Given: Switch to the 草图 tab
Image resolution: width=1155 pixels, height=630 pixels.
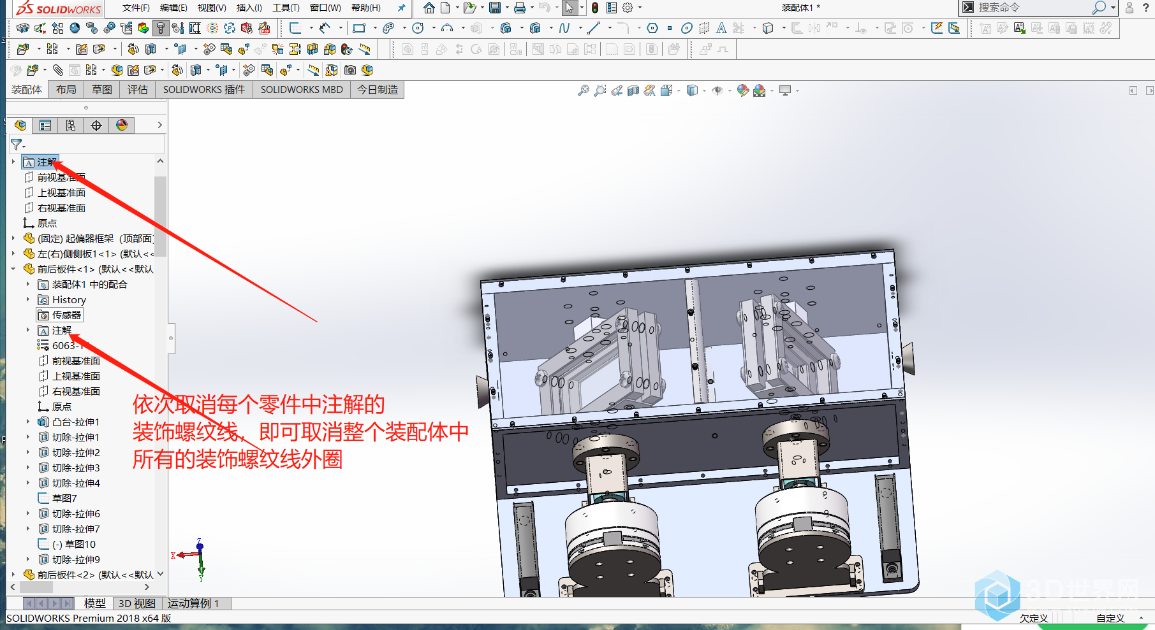Looking at the screenshot, I should pos(102,90).
